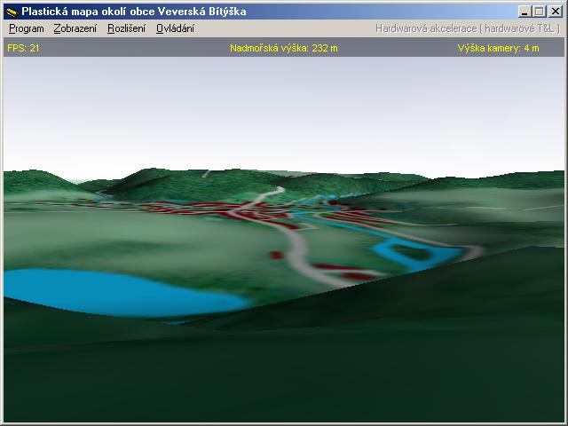Minimize the Plastická mapa window
Image resolution: width=568 pixels, height=426 pixels.
(525, 12)
